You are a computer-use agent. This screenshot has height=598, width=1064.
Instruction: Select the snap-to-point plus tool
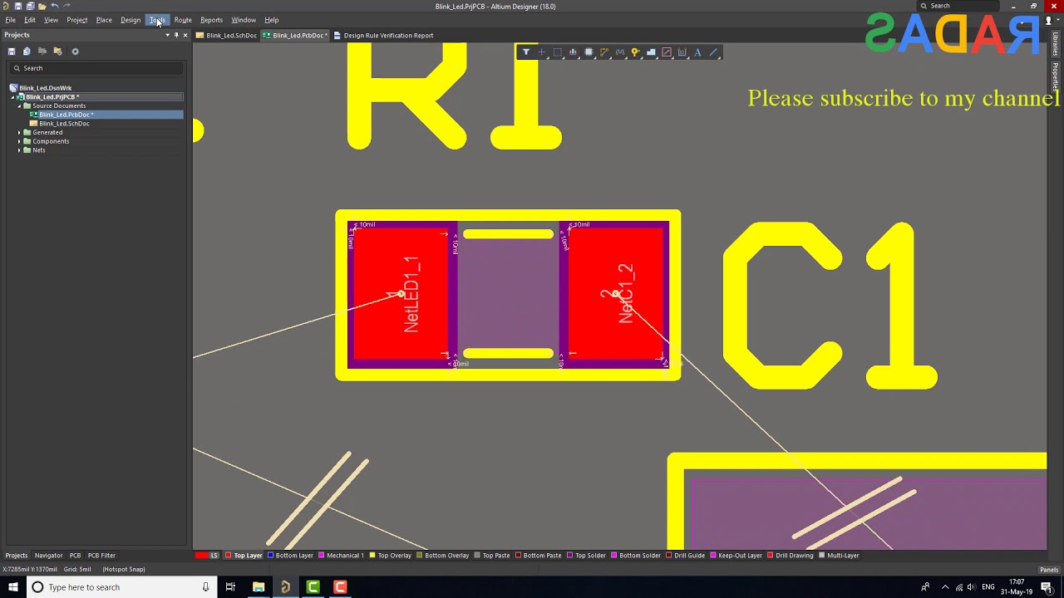542,52
